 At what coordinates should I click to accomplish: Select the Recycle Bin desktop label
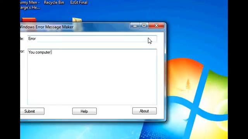[54, 3]
